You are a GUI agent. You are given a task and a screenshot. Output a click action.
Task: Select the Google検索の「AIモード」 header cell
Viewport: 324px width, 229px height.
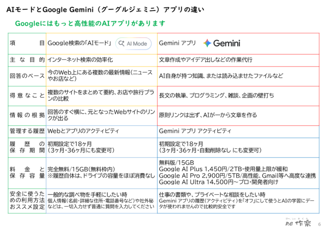pyautogui.click(x=101, y=44)
